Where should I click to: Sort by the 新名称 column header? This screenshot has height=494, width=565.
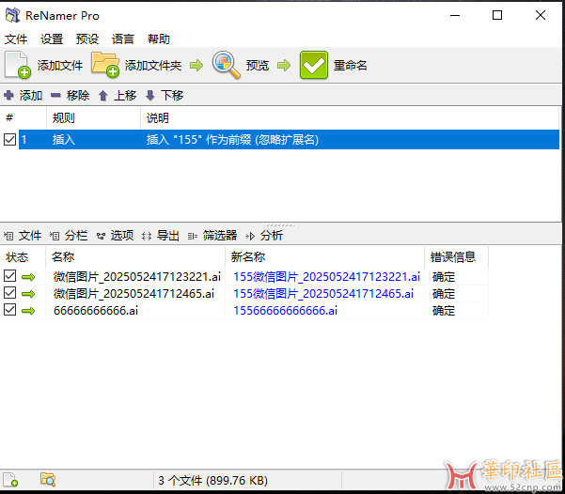[x=248, y=257]
